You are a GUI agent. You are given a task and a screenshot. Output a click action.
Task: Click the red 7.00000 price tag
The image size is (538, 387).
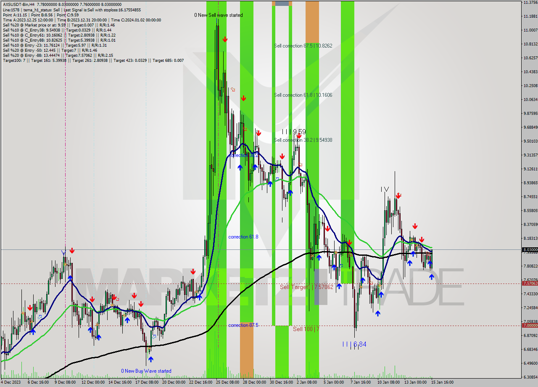tap(530, 326)
